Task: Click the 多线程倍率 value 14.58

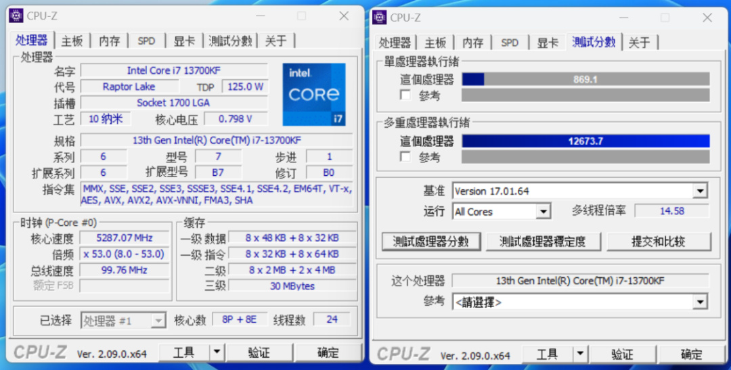Action: (672, 210)
